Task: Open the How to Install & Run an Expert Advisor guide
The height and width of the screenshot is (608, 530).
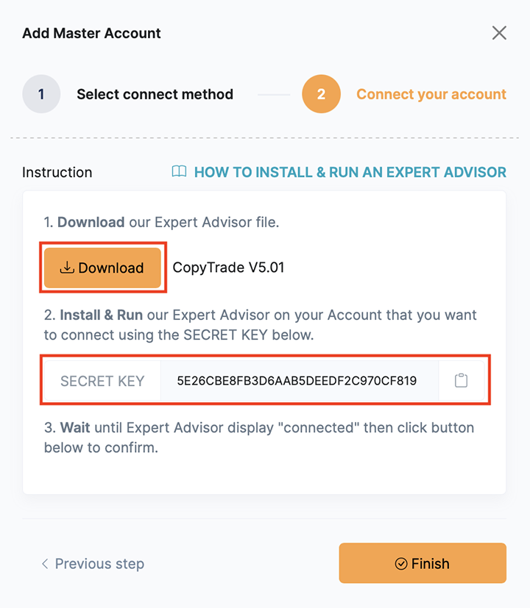Action: tap(350, 172)
